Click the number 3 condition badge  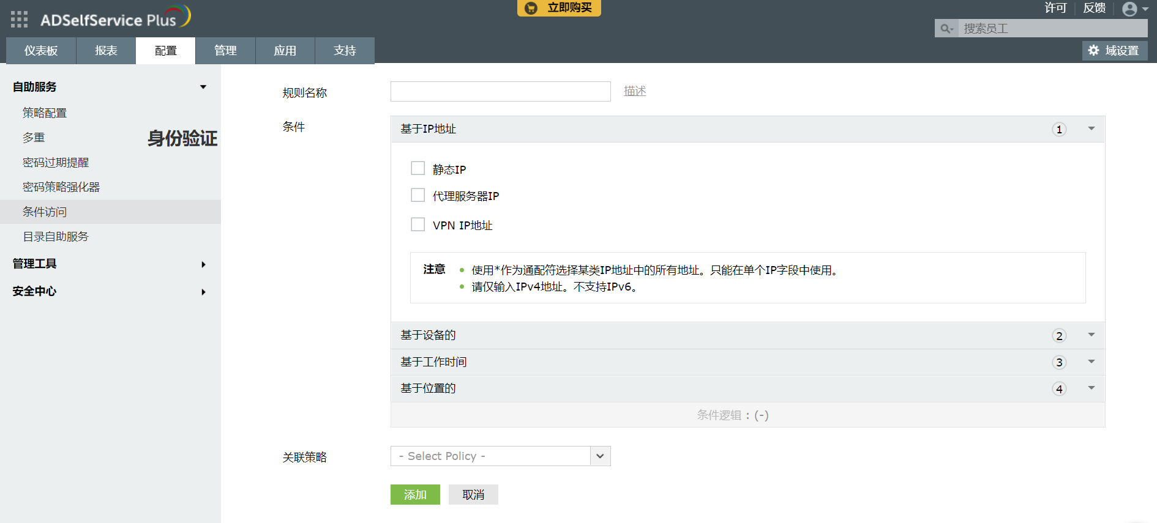[1059, 363]
